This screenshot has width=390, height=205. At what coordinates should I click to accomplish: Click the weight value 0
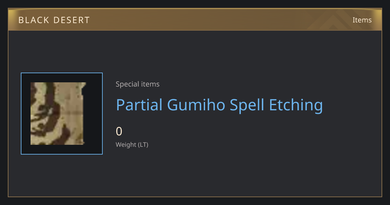[119, 131]
